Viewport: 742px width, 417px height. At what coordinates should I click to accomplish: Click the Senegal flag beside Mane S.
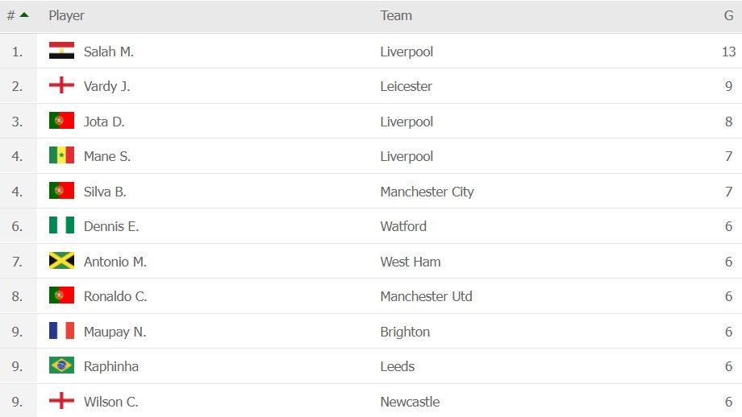tap(61, 156)
